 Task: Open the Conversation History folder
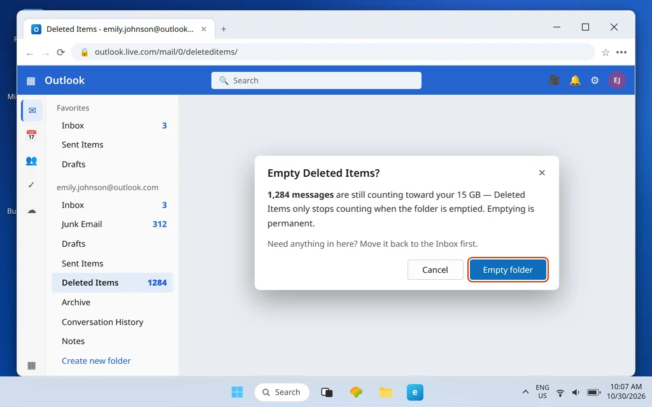tap(112, 322)
